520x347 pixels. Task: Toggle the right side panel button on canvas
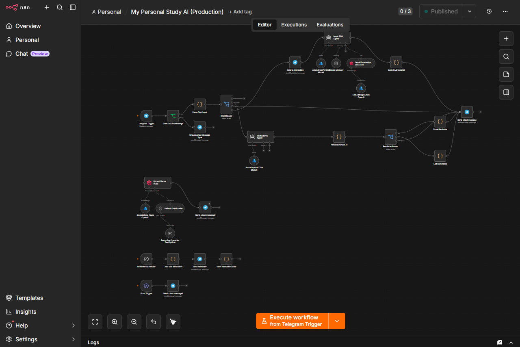click(x=506, y=92)
